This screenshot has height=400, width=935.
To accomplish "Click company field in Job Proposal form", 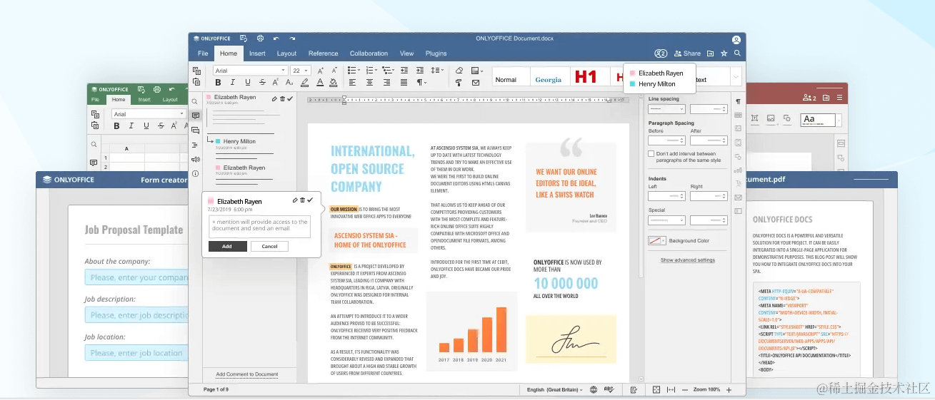I will click(136, 277).
